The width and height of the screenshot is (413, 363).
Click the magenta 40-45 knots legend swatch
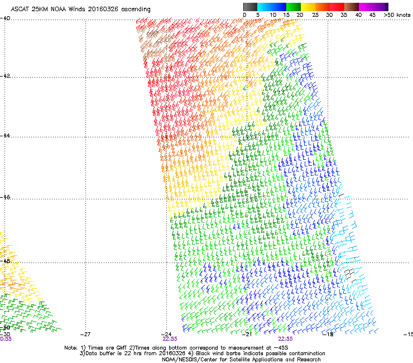366,7
